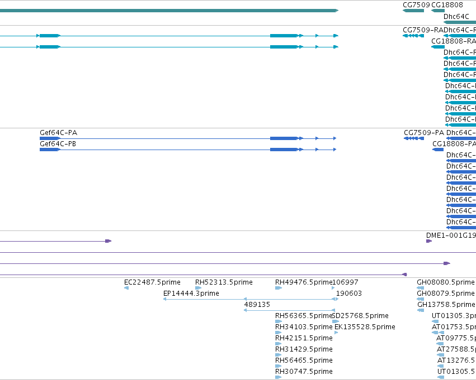
Task: Select the RH56465.5prime EST feature
Action: 279,367
